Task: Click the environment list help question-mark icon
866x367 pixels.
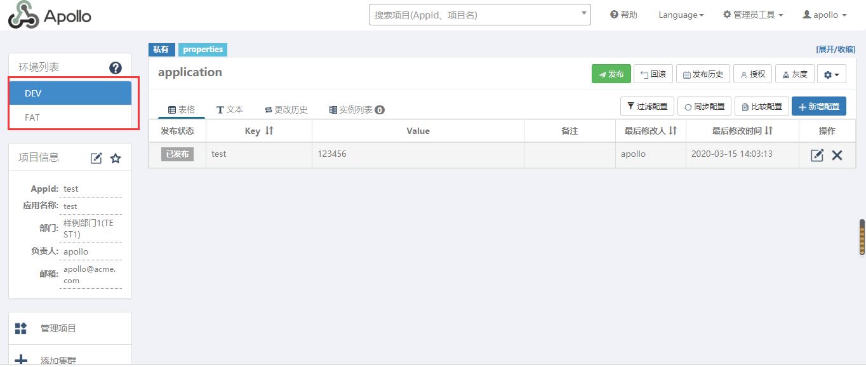Action: pos(116,68)
